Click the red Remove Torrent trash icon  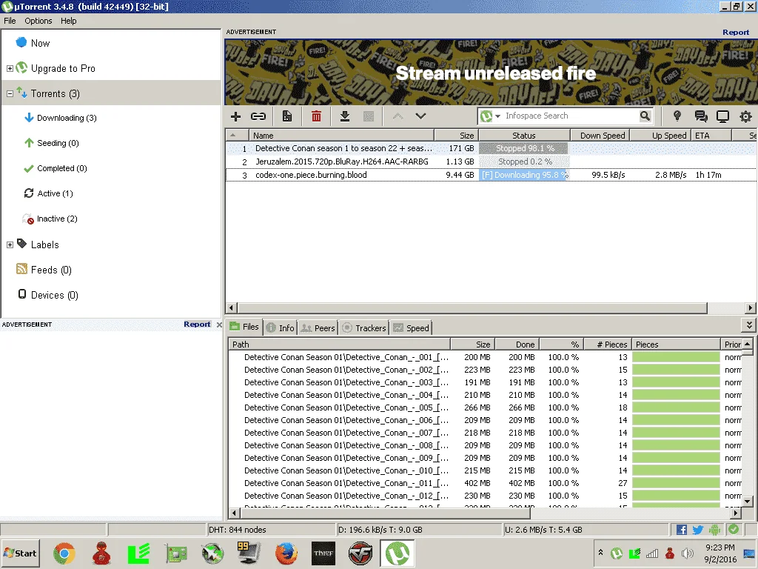316,116
